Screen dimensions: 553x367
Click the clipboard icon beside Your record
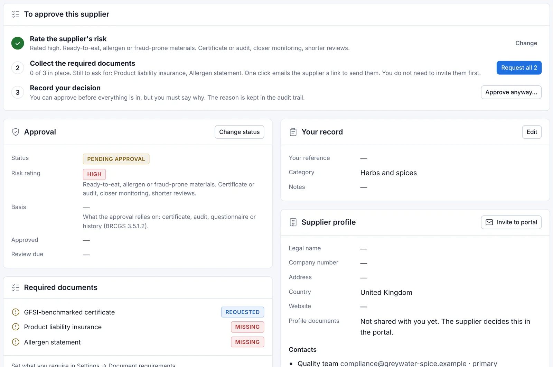point(293,132)
